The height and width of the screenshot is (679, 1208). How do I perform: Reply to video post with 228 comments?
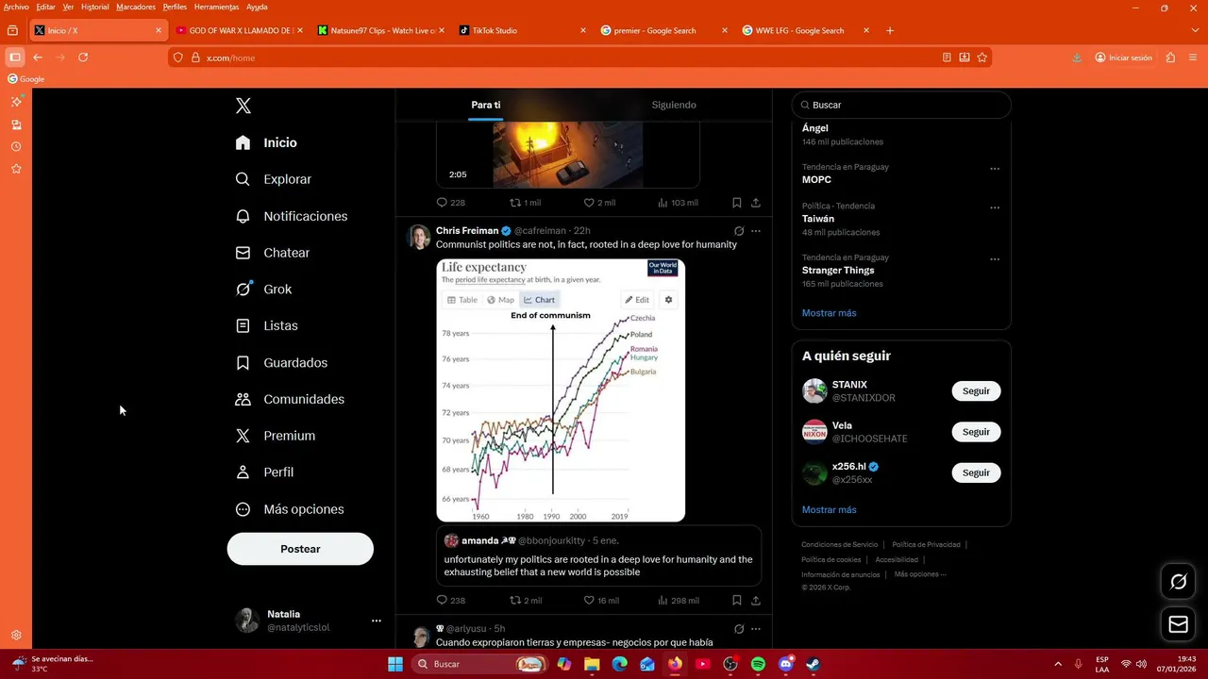tap(450, 203)
